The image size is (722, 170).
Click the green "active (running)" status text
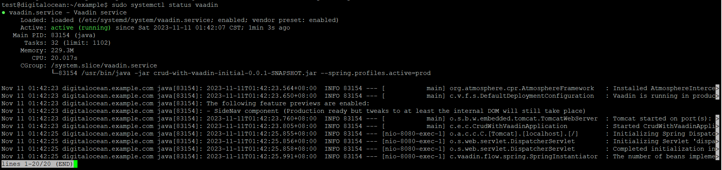point(81,28)
